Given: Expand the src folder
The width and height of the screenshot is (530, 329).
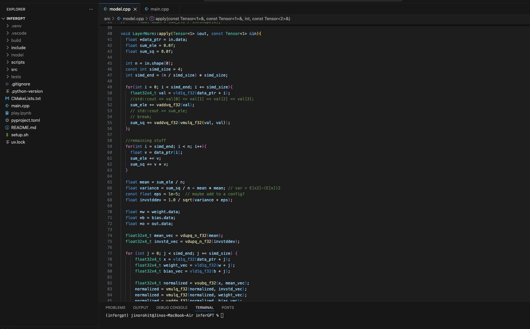Looking at the screenshot, I should point(8,69).
